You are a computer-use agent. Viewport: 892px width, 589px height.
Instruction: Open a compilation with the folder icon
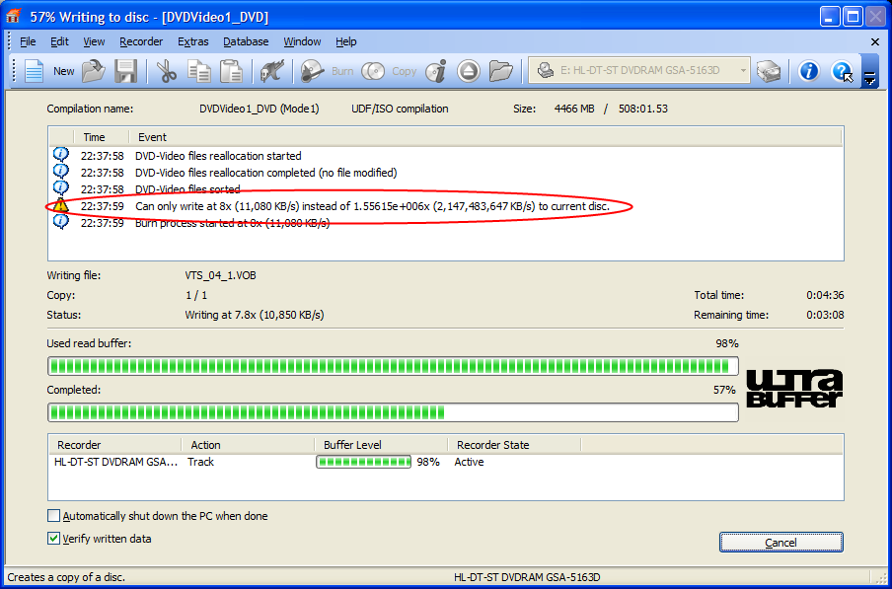(94, 71)
